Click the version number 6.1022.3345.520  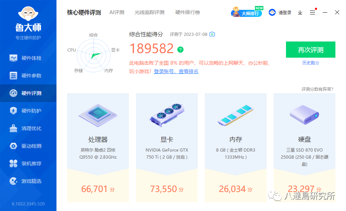tap(28, 204)
